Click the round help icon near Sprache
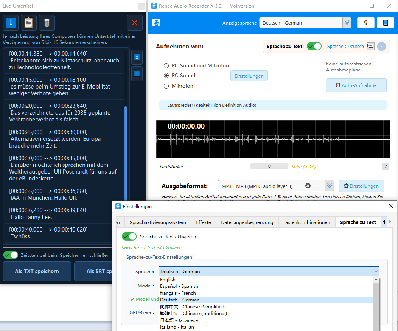 point(381,47)
